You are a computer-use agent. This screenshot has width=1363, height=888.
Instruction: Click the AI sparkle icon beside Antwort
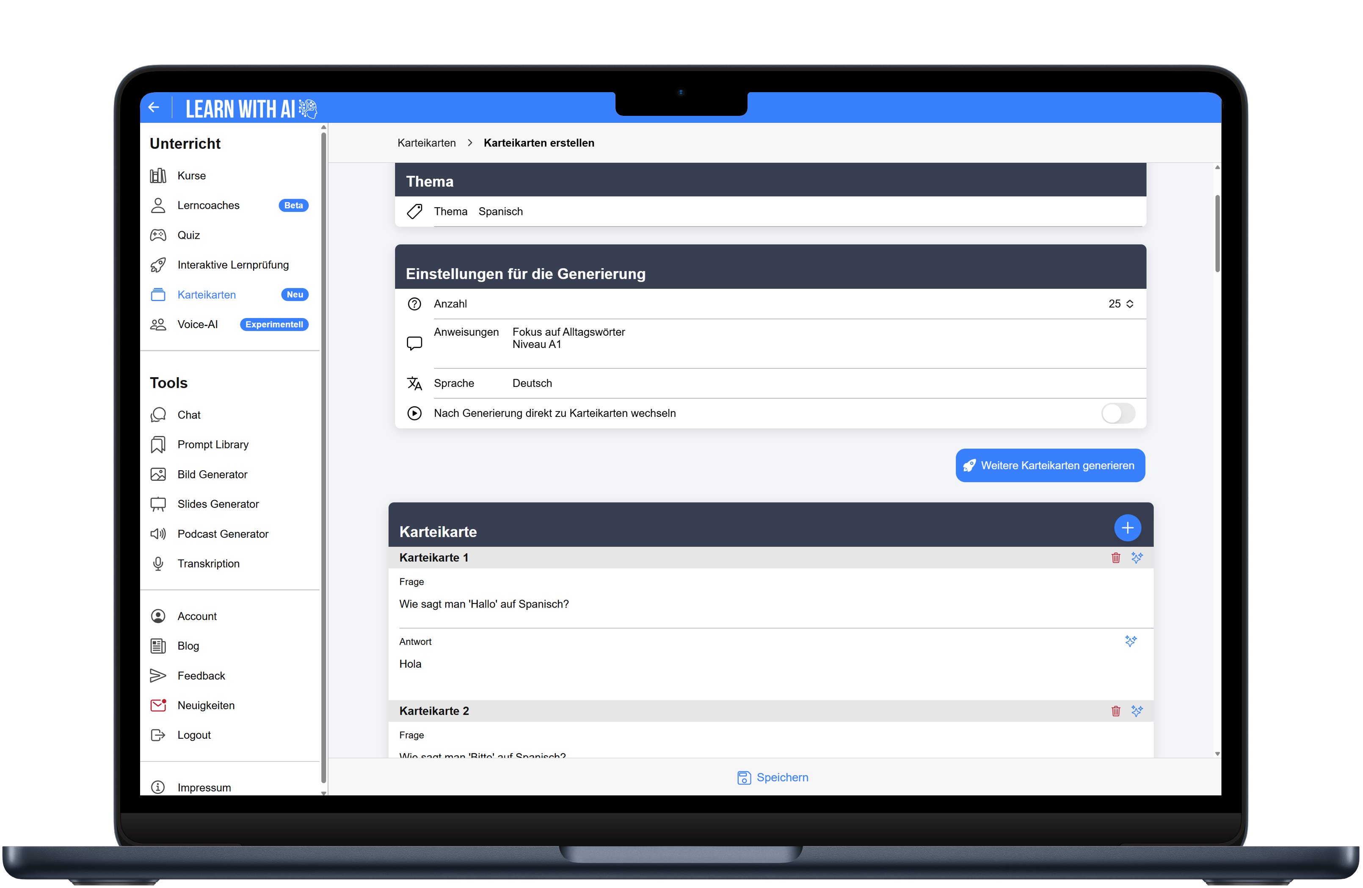click(x=1131, y=641)
